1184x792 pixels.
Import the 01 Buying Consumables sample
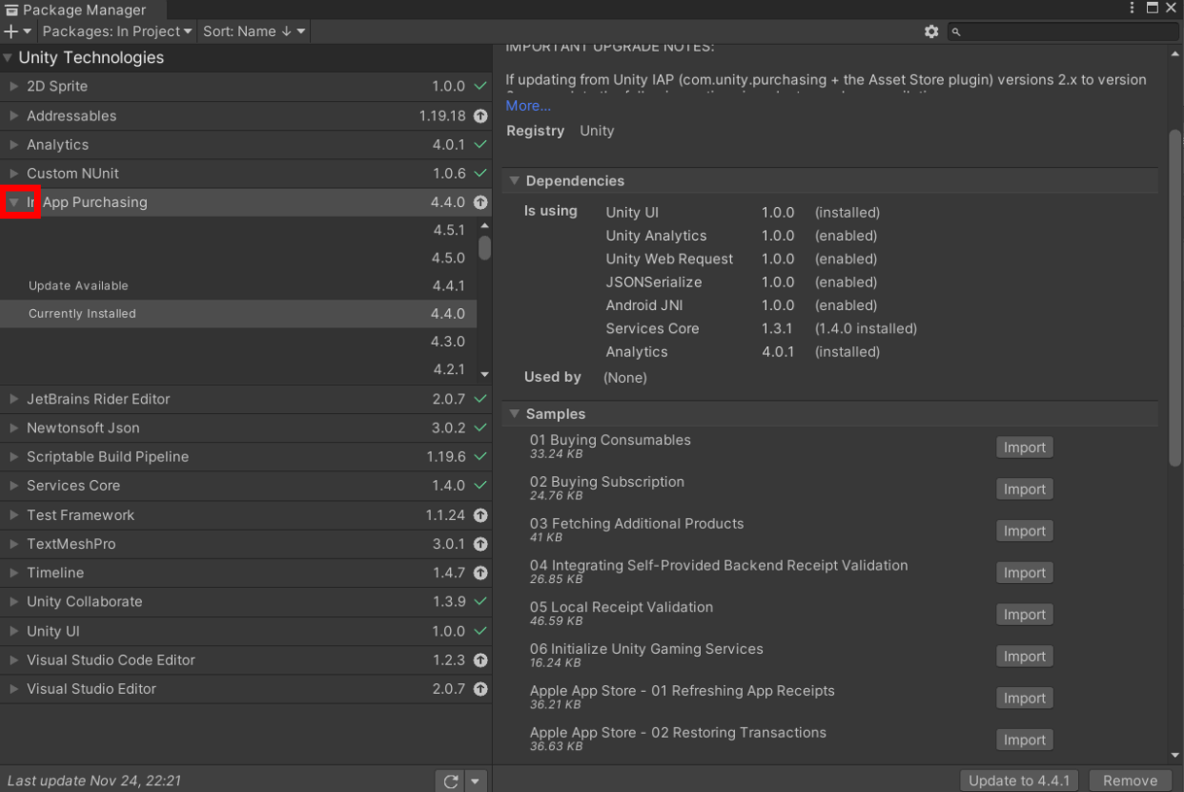click(1025, 448)
